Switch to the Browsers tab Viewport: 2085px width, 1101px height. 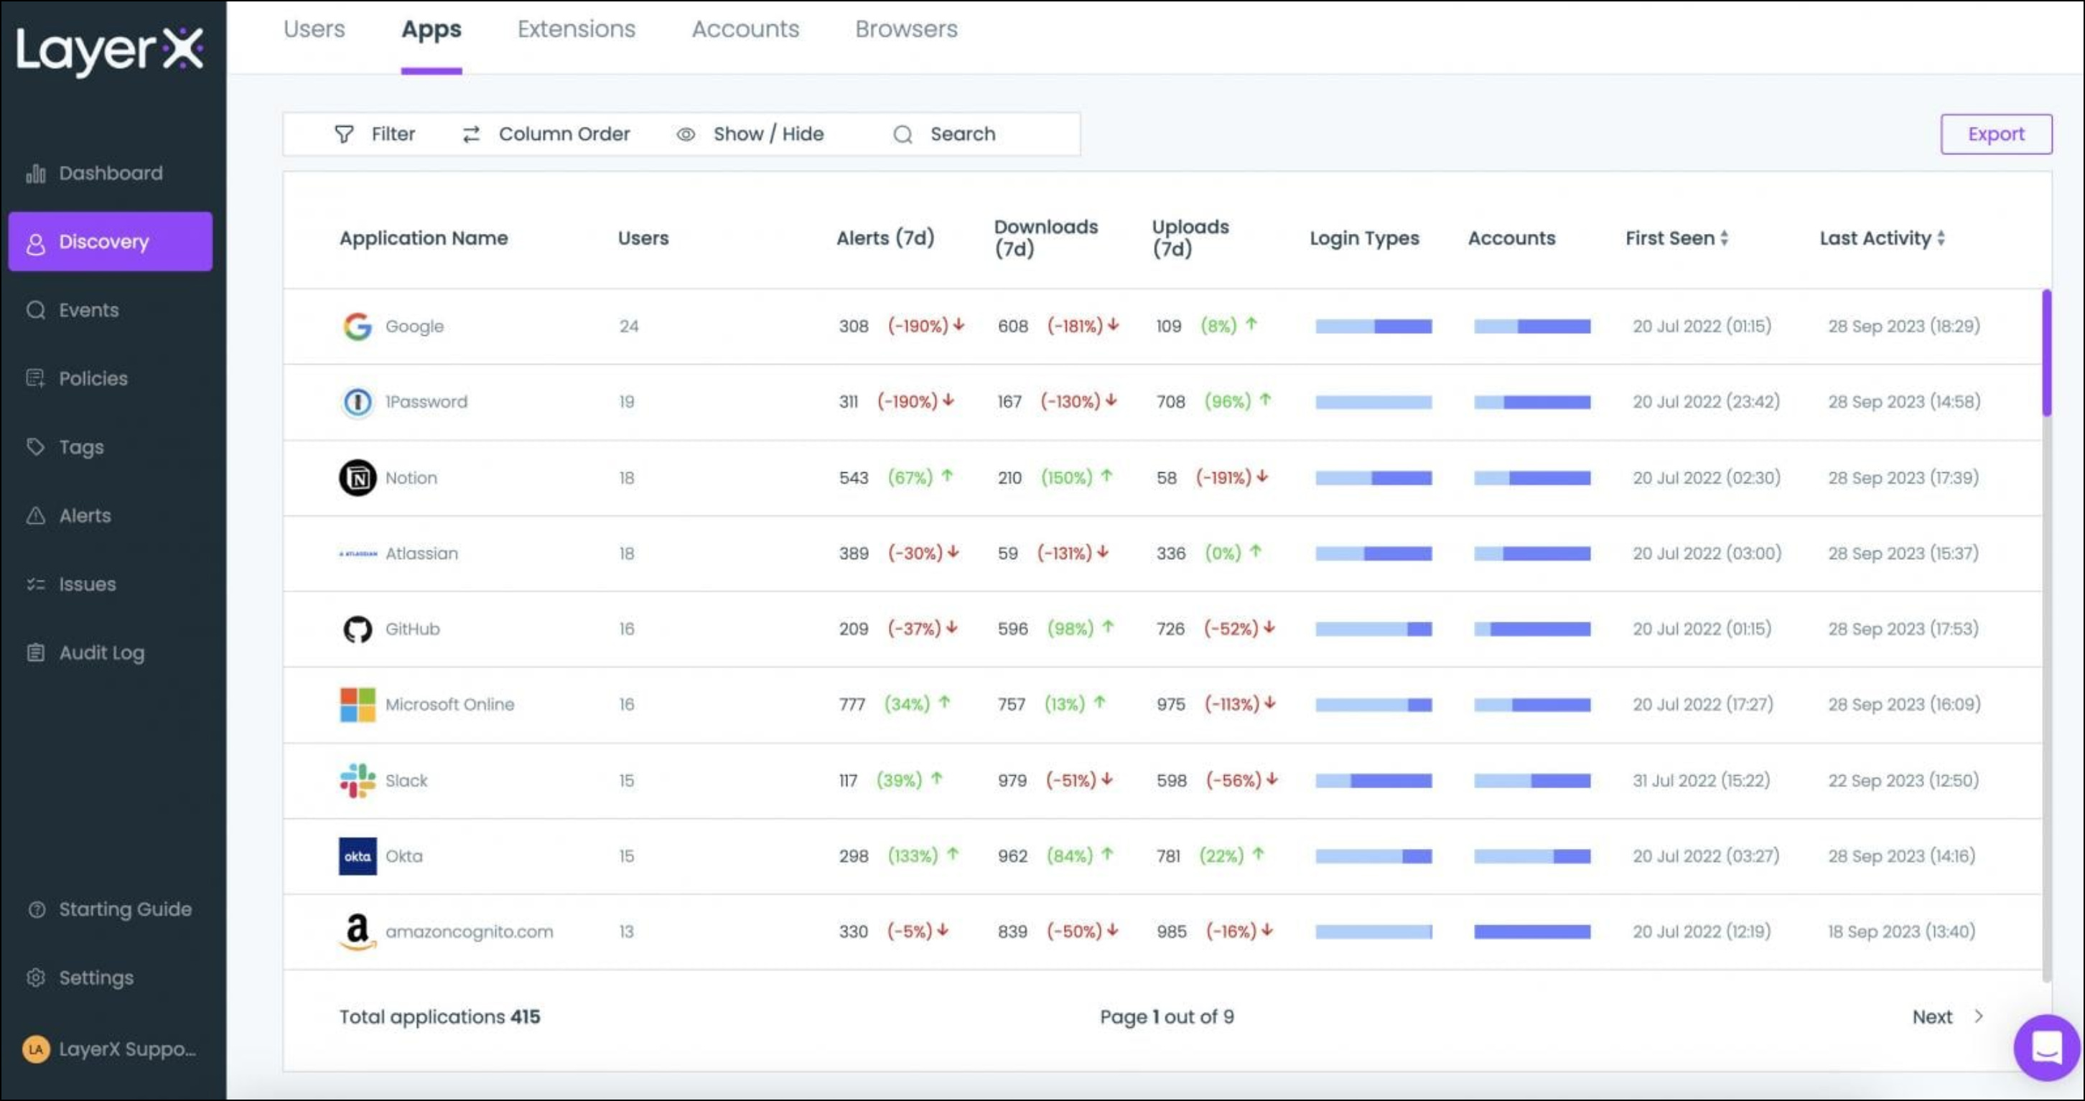click(x=905, y=29)
